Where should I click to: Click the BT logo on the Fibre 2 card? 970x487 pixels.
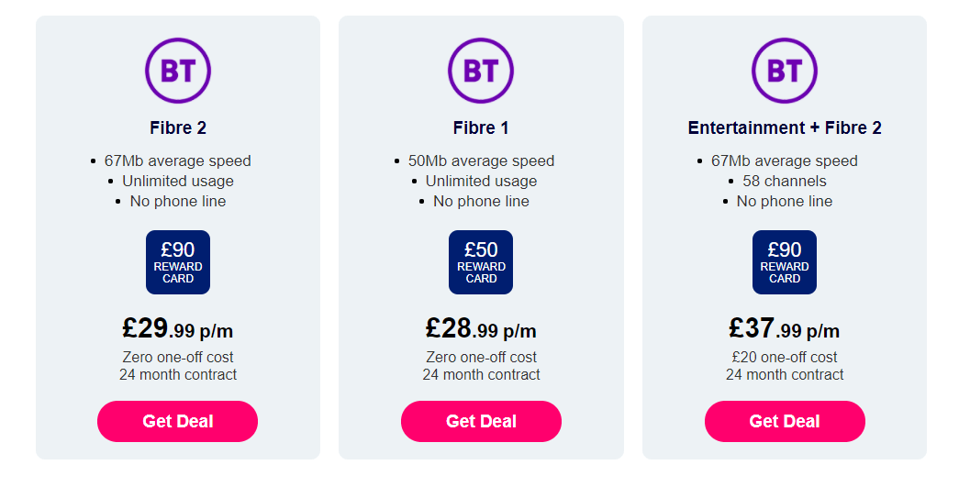click(x=178, y=71)
